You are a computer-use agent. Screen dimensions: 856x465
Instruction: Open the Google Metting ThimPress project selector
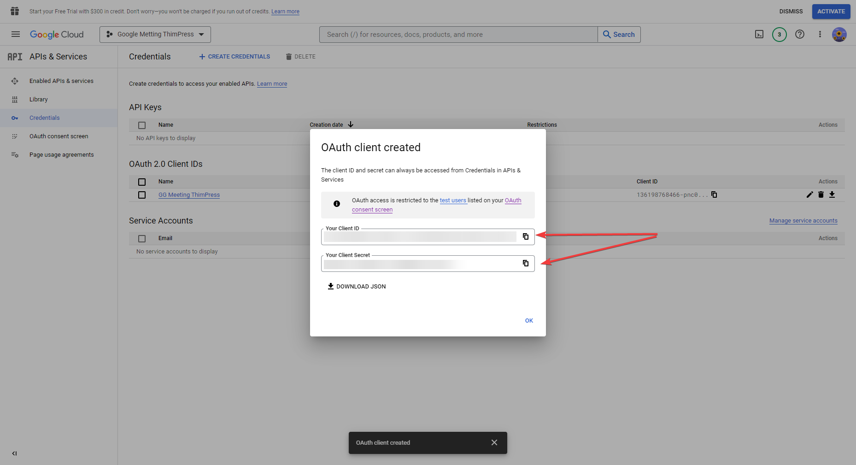click(x=155, y=35)
